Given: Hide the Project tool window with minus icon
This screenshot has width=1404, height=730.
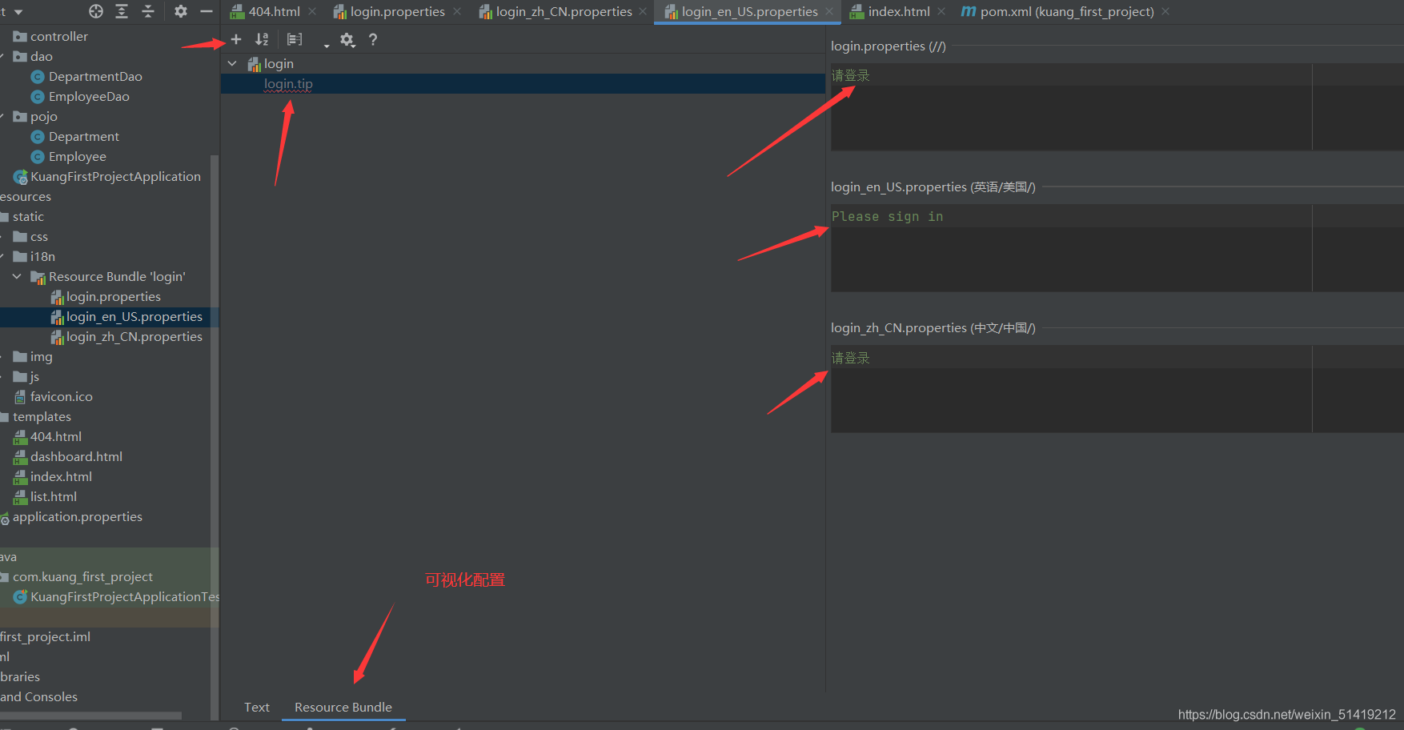Looking at the screenshot, I should coord(206,11).
